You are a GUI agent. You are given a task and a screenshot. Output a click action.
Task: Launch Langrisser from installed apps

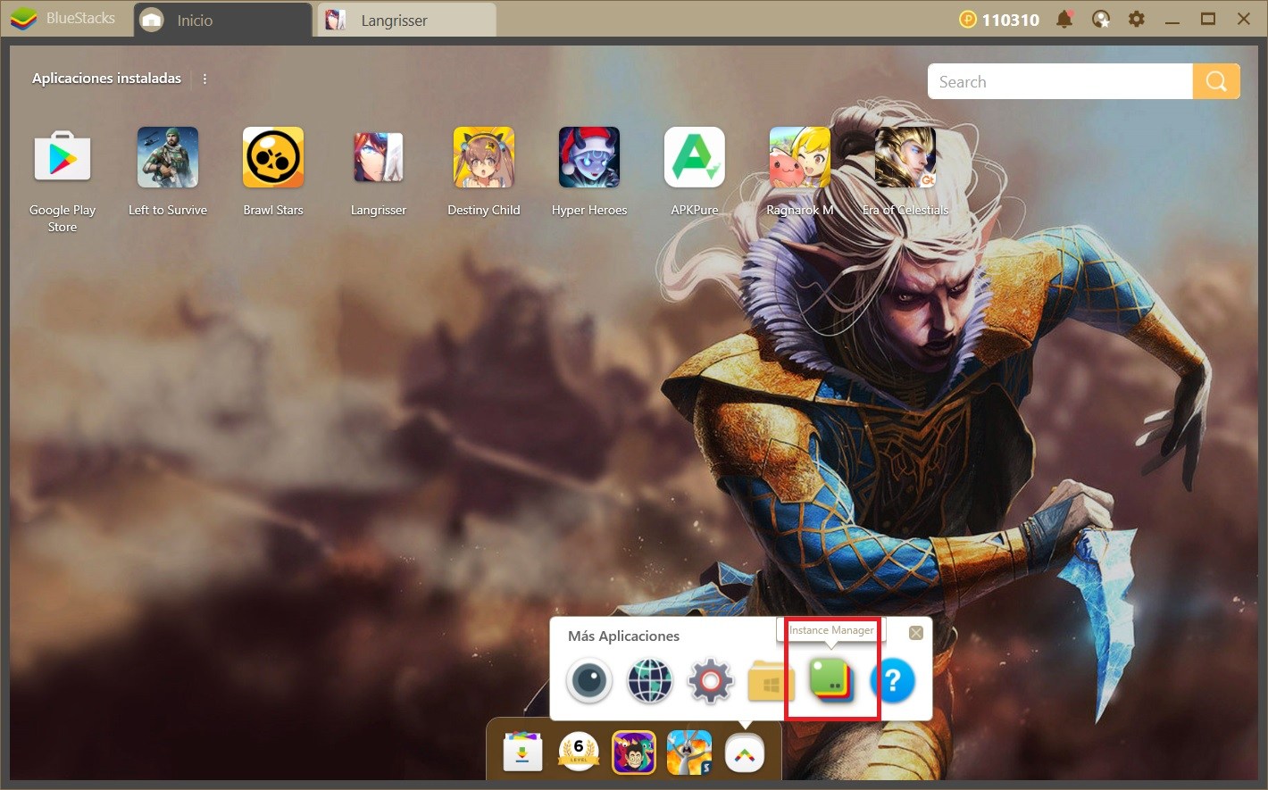(379, 158)
